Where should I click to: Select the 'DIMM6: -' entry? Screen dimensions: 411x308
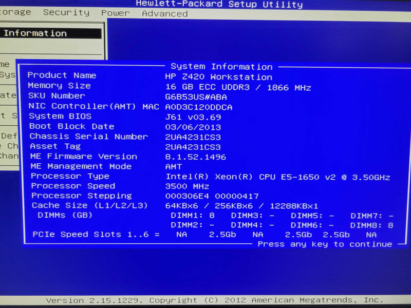[x=312, y=225]
